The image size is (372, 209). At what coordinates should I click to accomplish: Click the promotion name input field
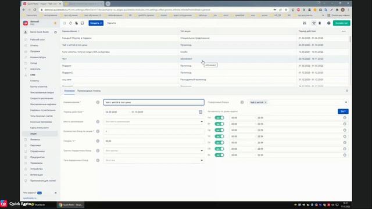coord(153,102)
